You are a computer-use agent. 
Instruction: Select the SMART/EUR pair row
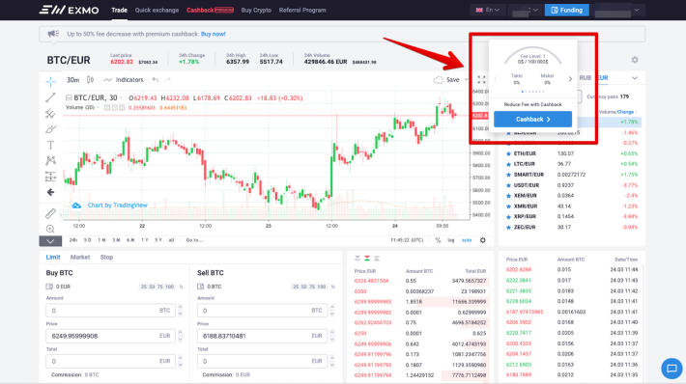click(x=572, y=175)
